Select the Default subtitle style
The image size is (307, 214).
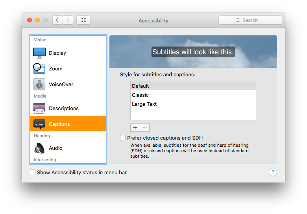click(x=193, y=86)
